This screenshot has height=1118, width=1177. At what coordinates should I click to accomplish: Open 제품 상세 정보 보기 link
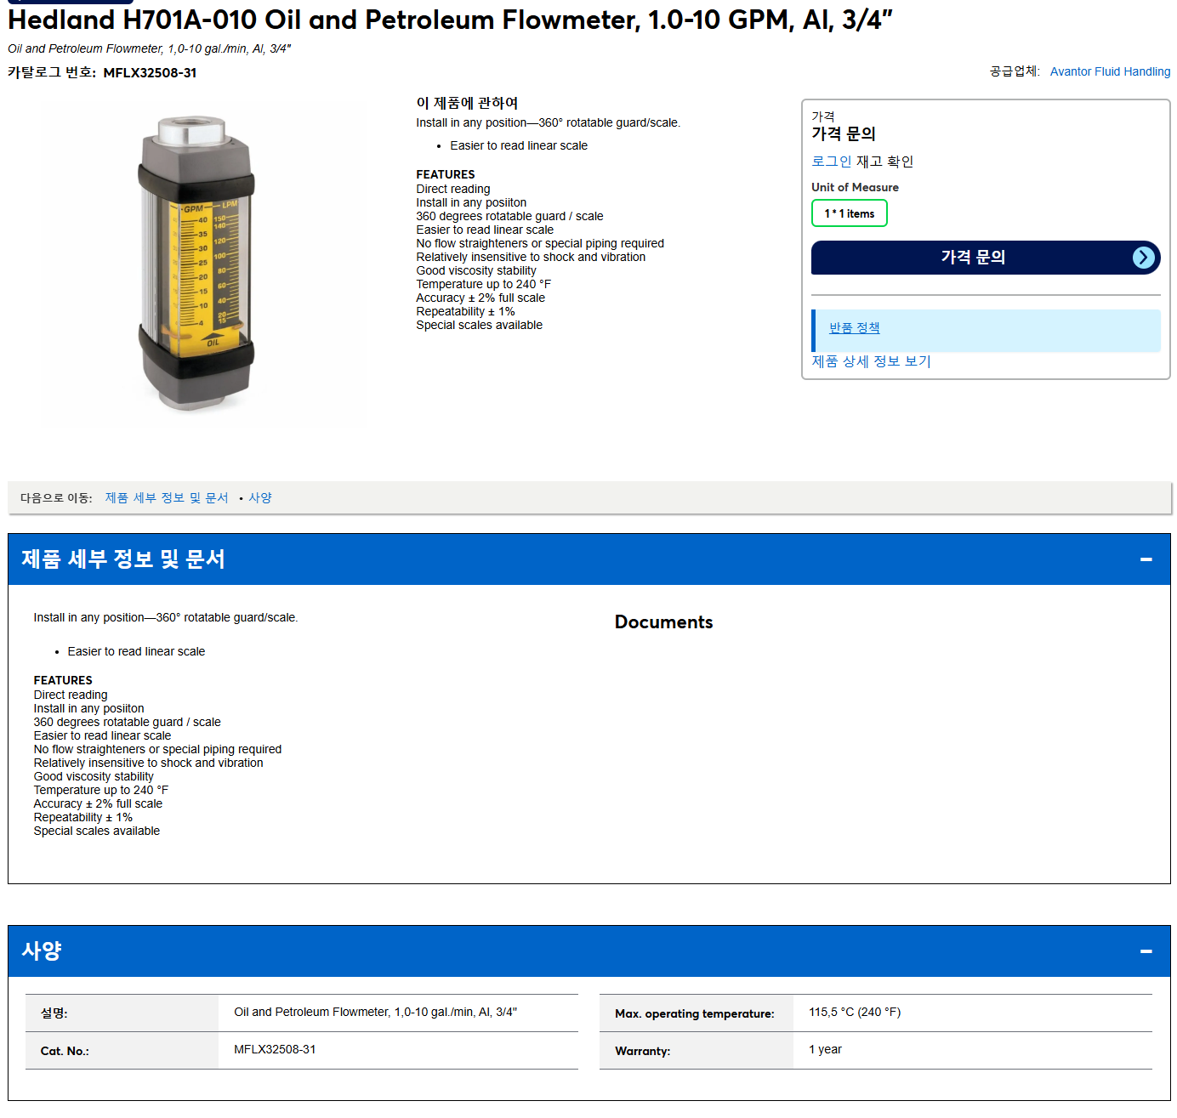[x=871, y=361]
